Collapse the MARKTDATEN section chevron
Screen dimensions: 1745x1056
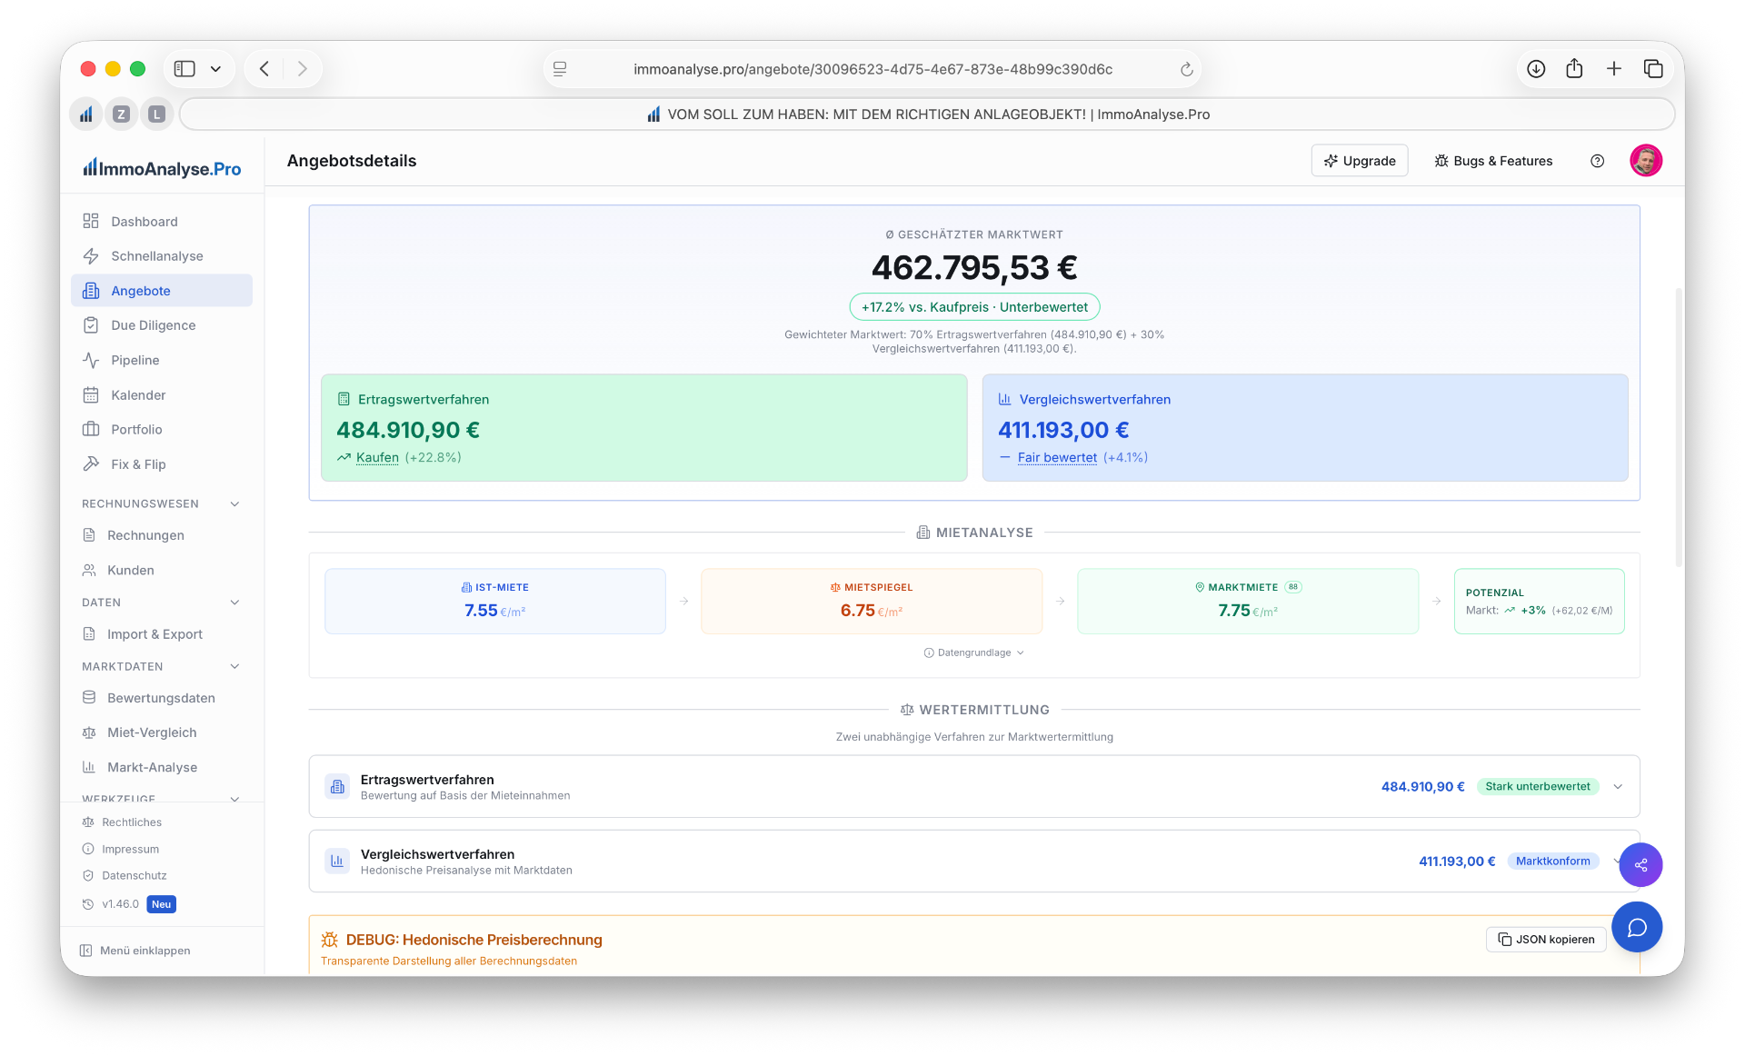click(235, 666)
